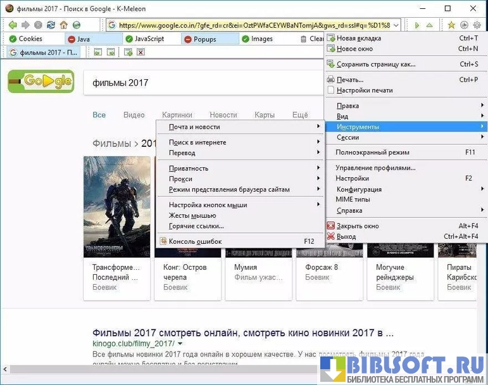Click the Google search input field
This screenshot has height=385, width=488.
(x=203, y=82)
